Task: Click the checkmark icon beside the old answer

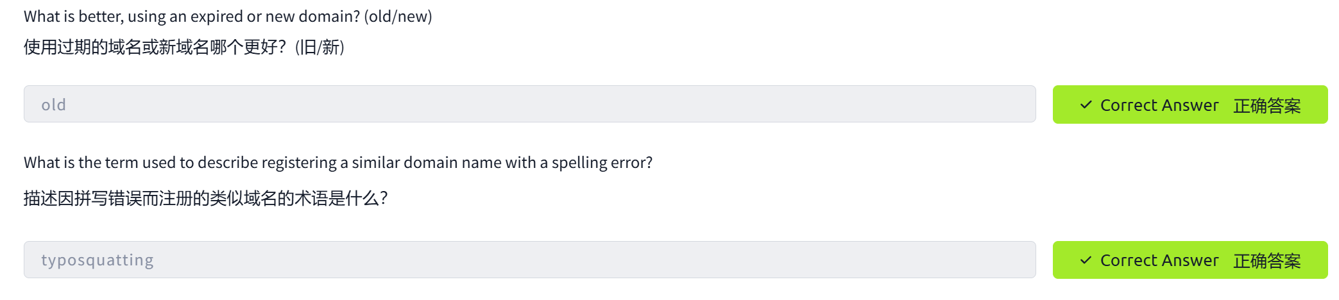Action: pyautogui.click(x=1086, y=104)
